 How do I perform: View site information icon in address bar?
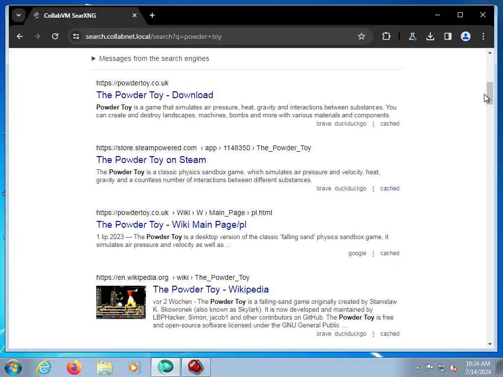click(x=76, y=36)
